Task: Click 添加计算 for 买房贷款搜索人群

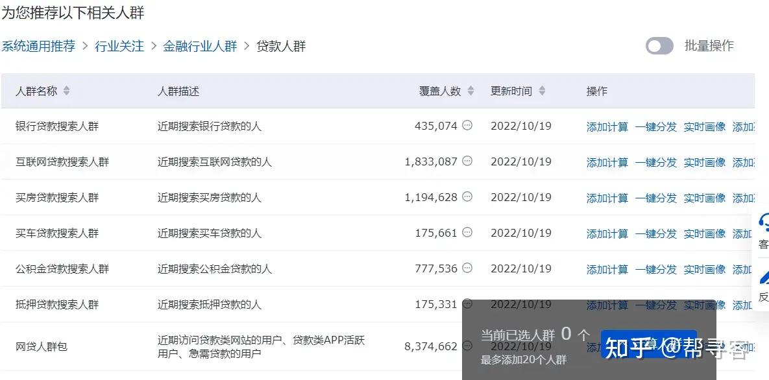Action: click(x=607, y=198)
